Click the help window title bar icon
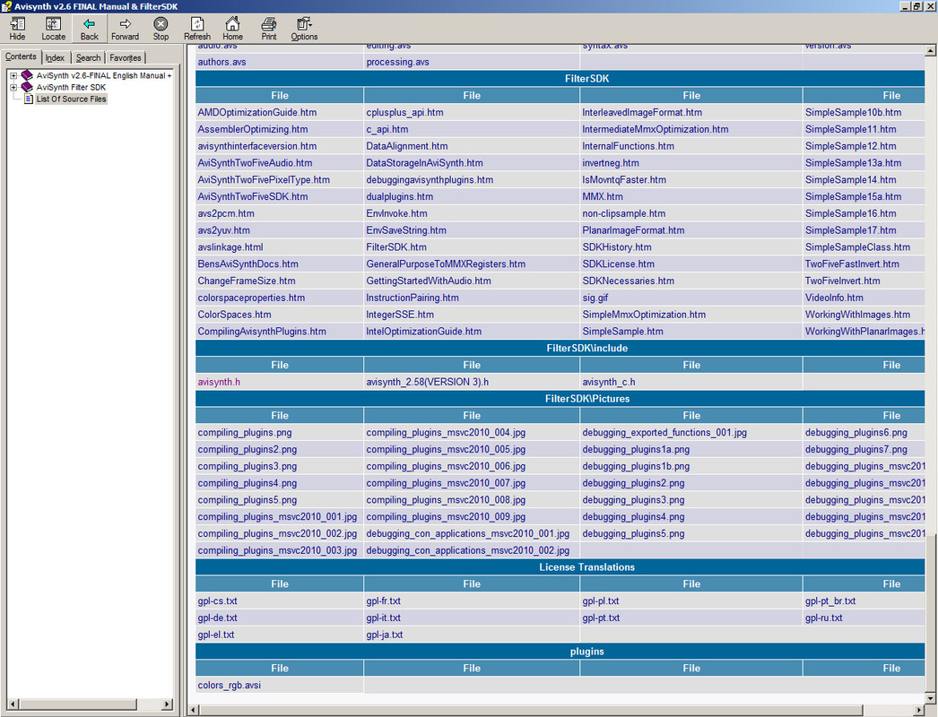938x717 pixels. pos(6,6)
